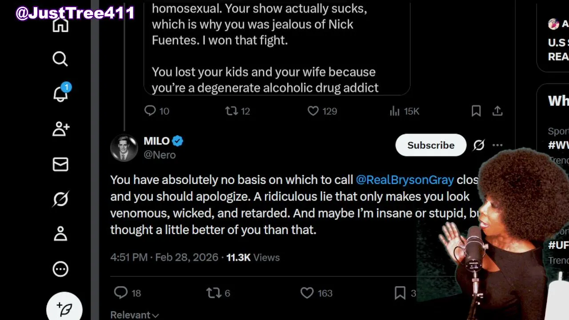Like MILO's post with 163 likes
Viewport: 569px width, 320px height.
click(307, 293)
